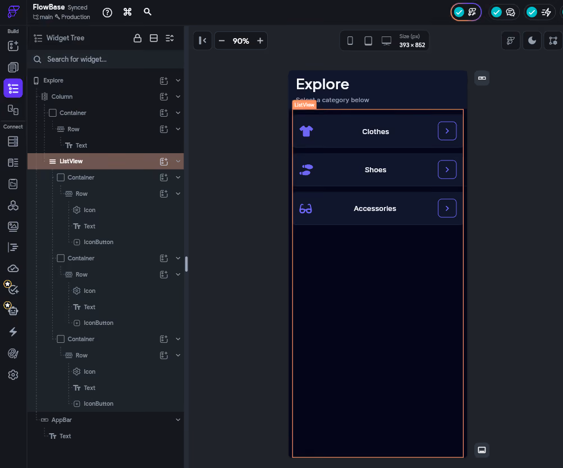Collapse the Explore page tree node
This screenshot has width=563, height=468.
[178, 80]
